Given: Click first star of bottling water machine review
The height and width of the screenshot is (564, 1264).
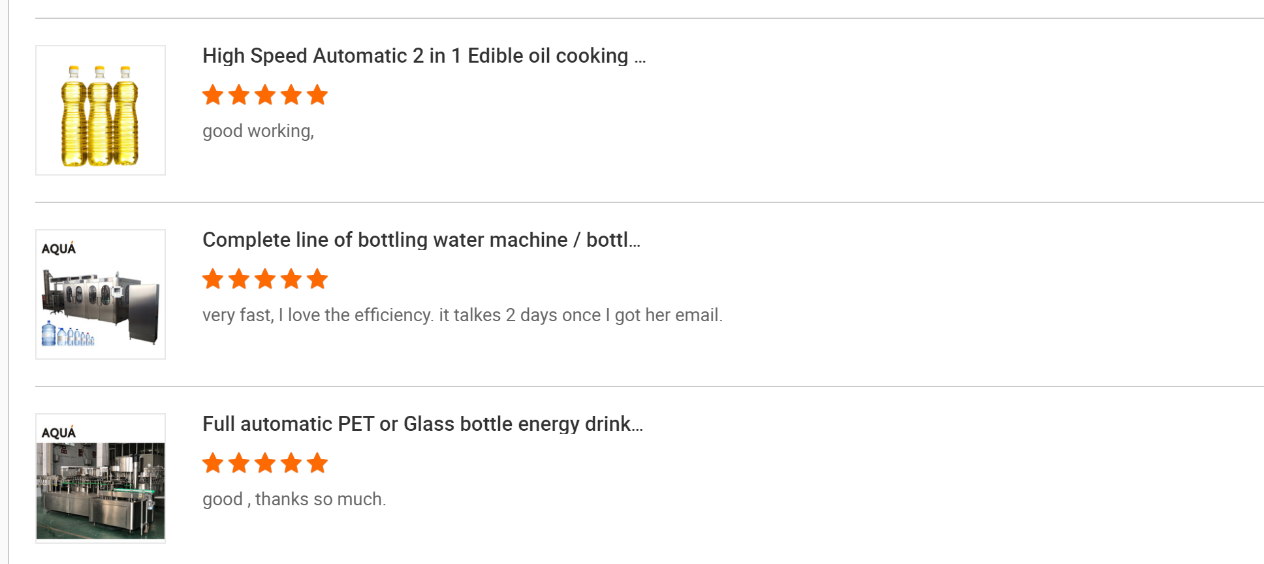Looking at the screenshot, I should (213, 279).
